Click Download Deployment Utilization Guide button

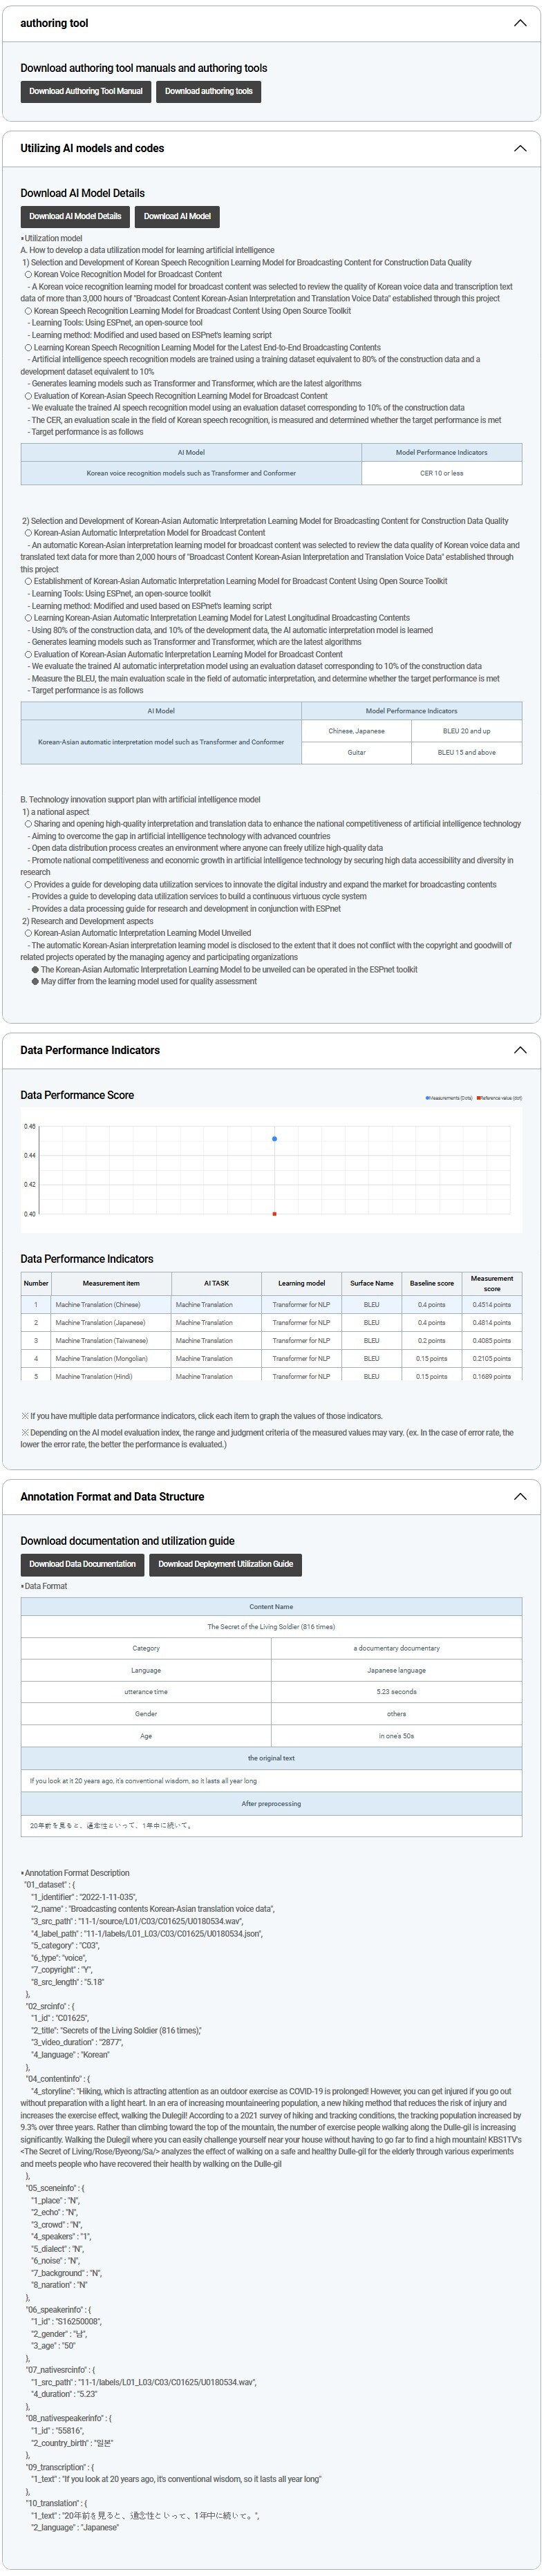click(225, 1564)
